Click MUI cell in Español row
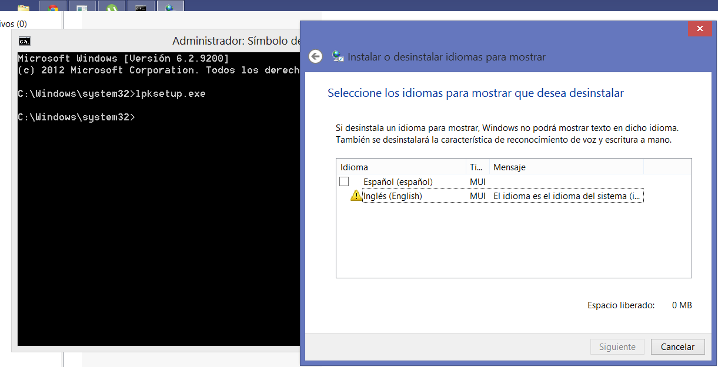This screenshot has width=718, height=367. click(x=477, y=182)
